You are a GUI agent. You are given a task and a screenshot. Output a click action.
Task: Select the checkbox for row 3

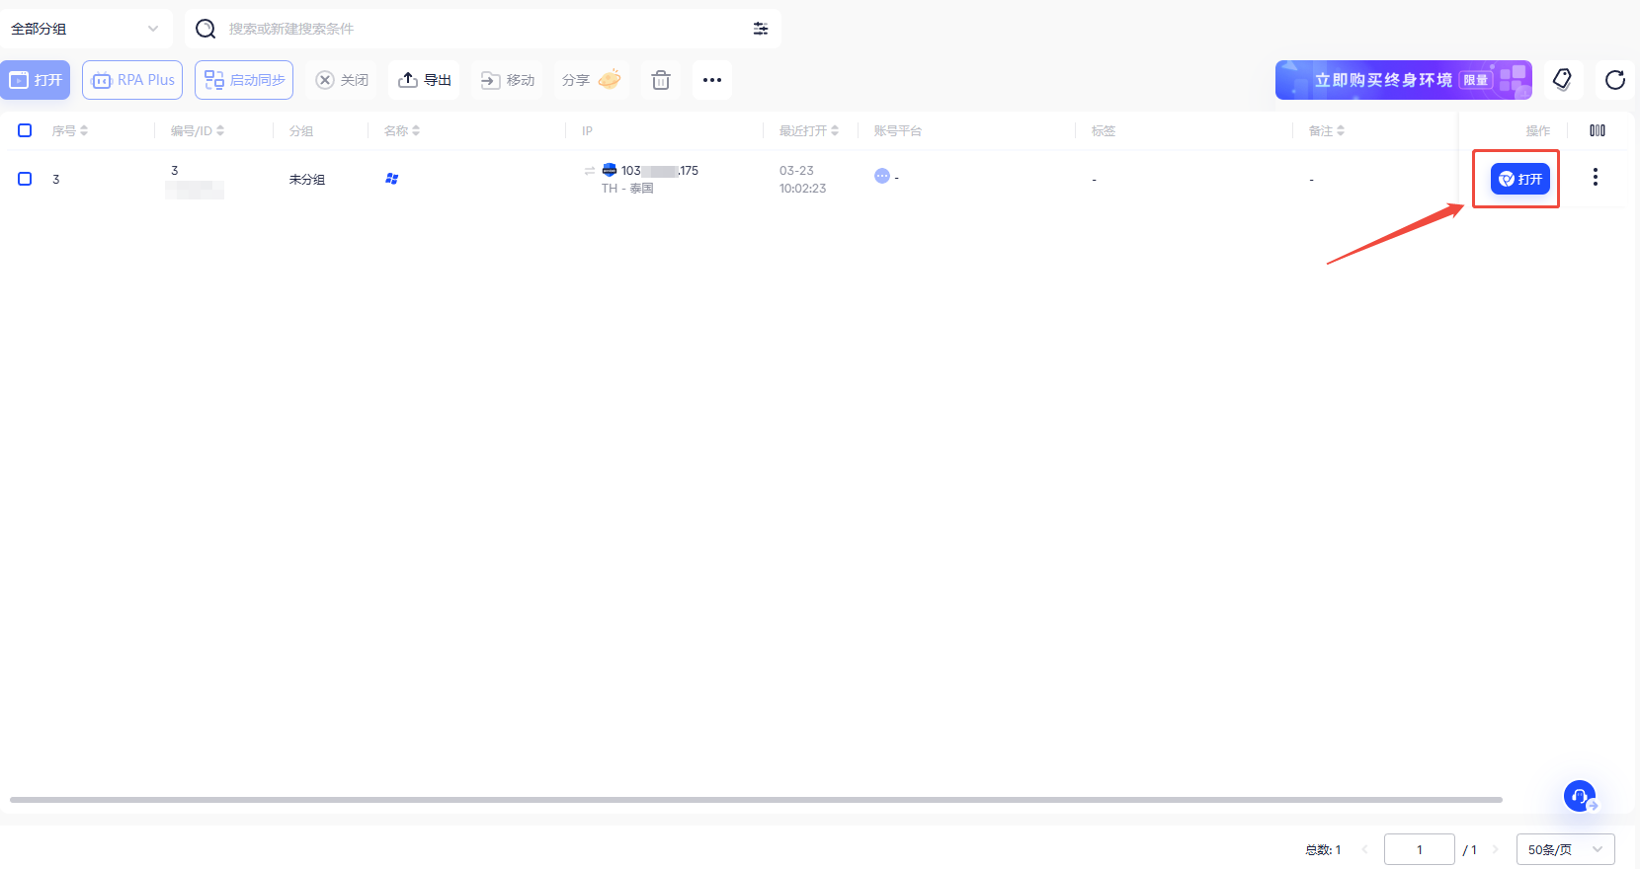point(26,179)
